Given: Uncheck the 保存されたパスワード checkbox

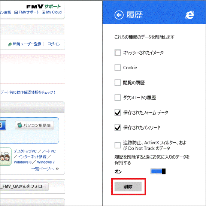Looking at the screenshot, I should click(x=118, y=128).
